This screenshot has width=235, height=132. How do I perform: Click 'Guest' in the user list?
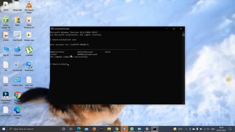108,52
